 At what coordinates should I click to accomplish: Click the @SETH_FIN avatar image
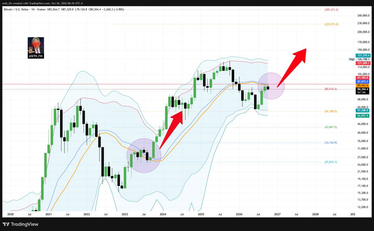pos(36,48)
